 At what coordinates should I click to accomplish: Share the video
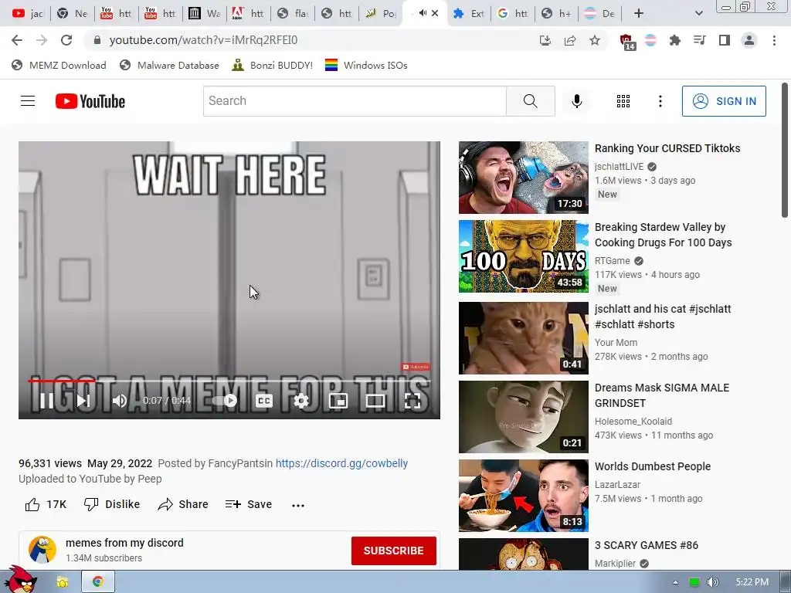[x=183, y=504]
